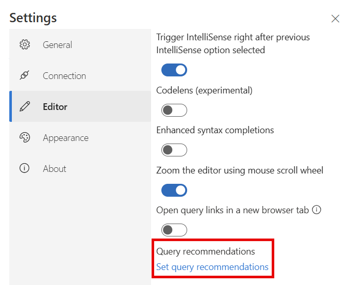Click info icon beside Open query links
The width and height of the screenshot is (348, 285).
317,210
